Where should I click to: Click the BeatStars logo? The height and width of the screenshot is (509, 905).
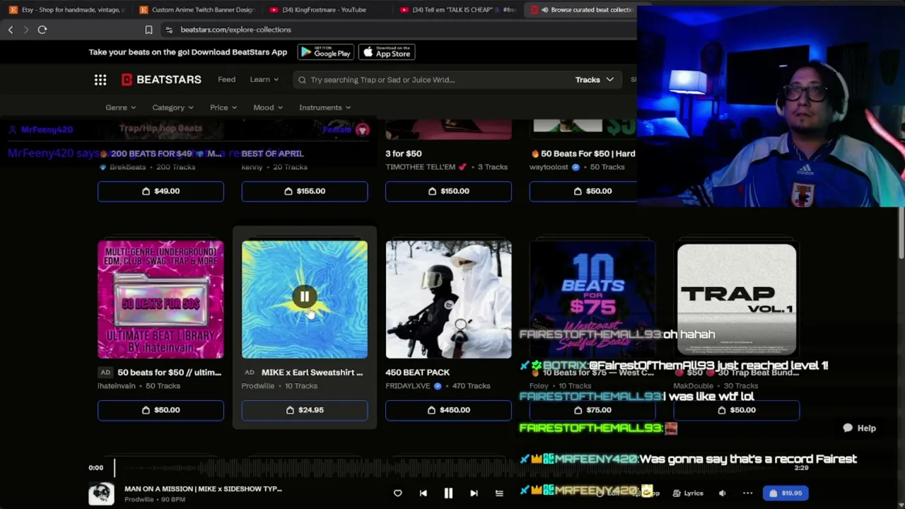coord(161,80)
